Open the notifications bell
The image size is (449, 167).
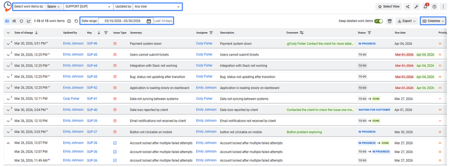[425, 7]
